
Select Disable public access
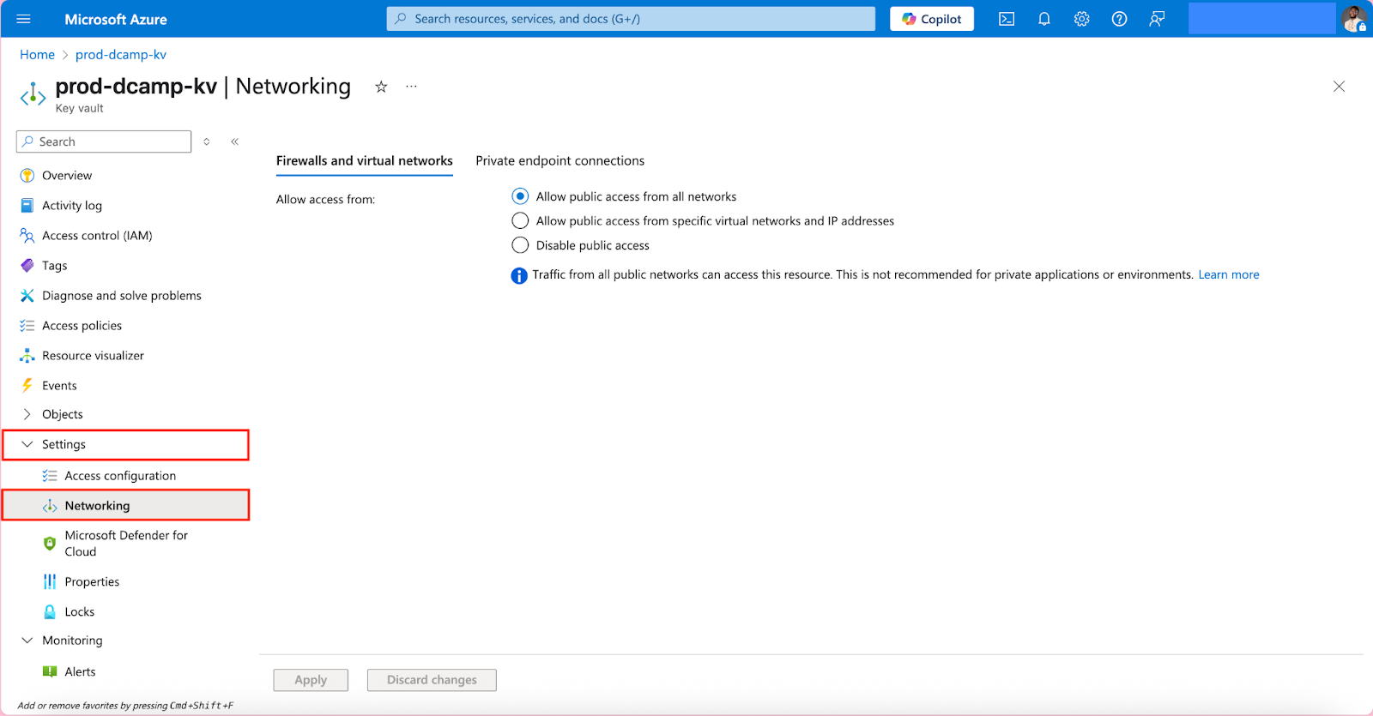tap(520, 245)
